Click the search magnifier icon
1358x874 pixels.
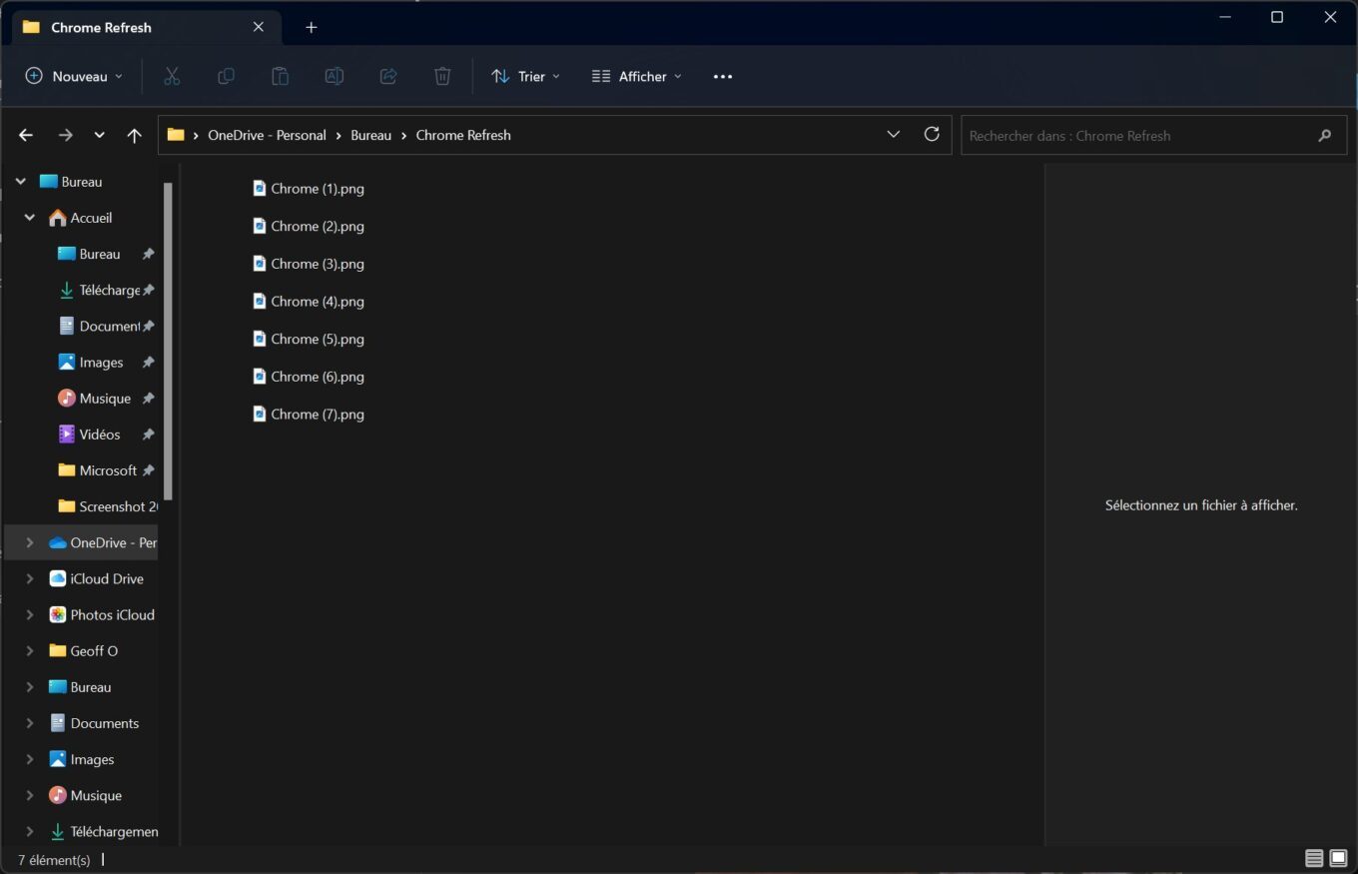[1325, 135]
